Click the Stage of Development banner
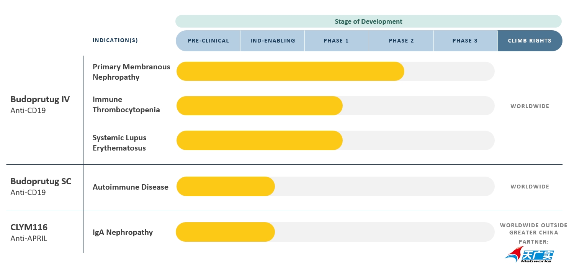The image size is (569, 267). pos(368,21)
